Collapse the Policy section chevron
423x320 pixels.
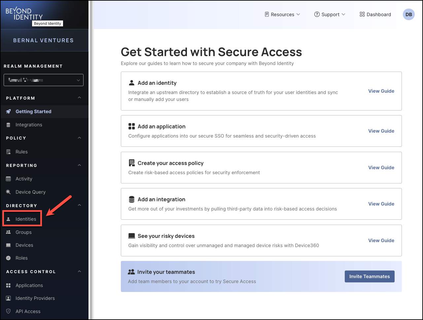coord(79,138)
